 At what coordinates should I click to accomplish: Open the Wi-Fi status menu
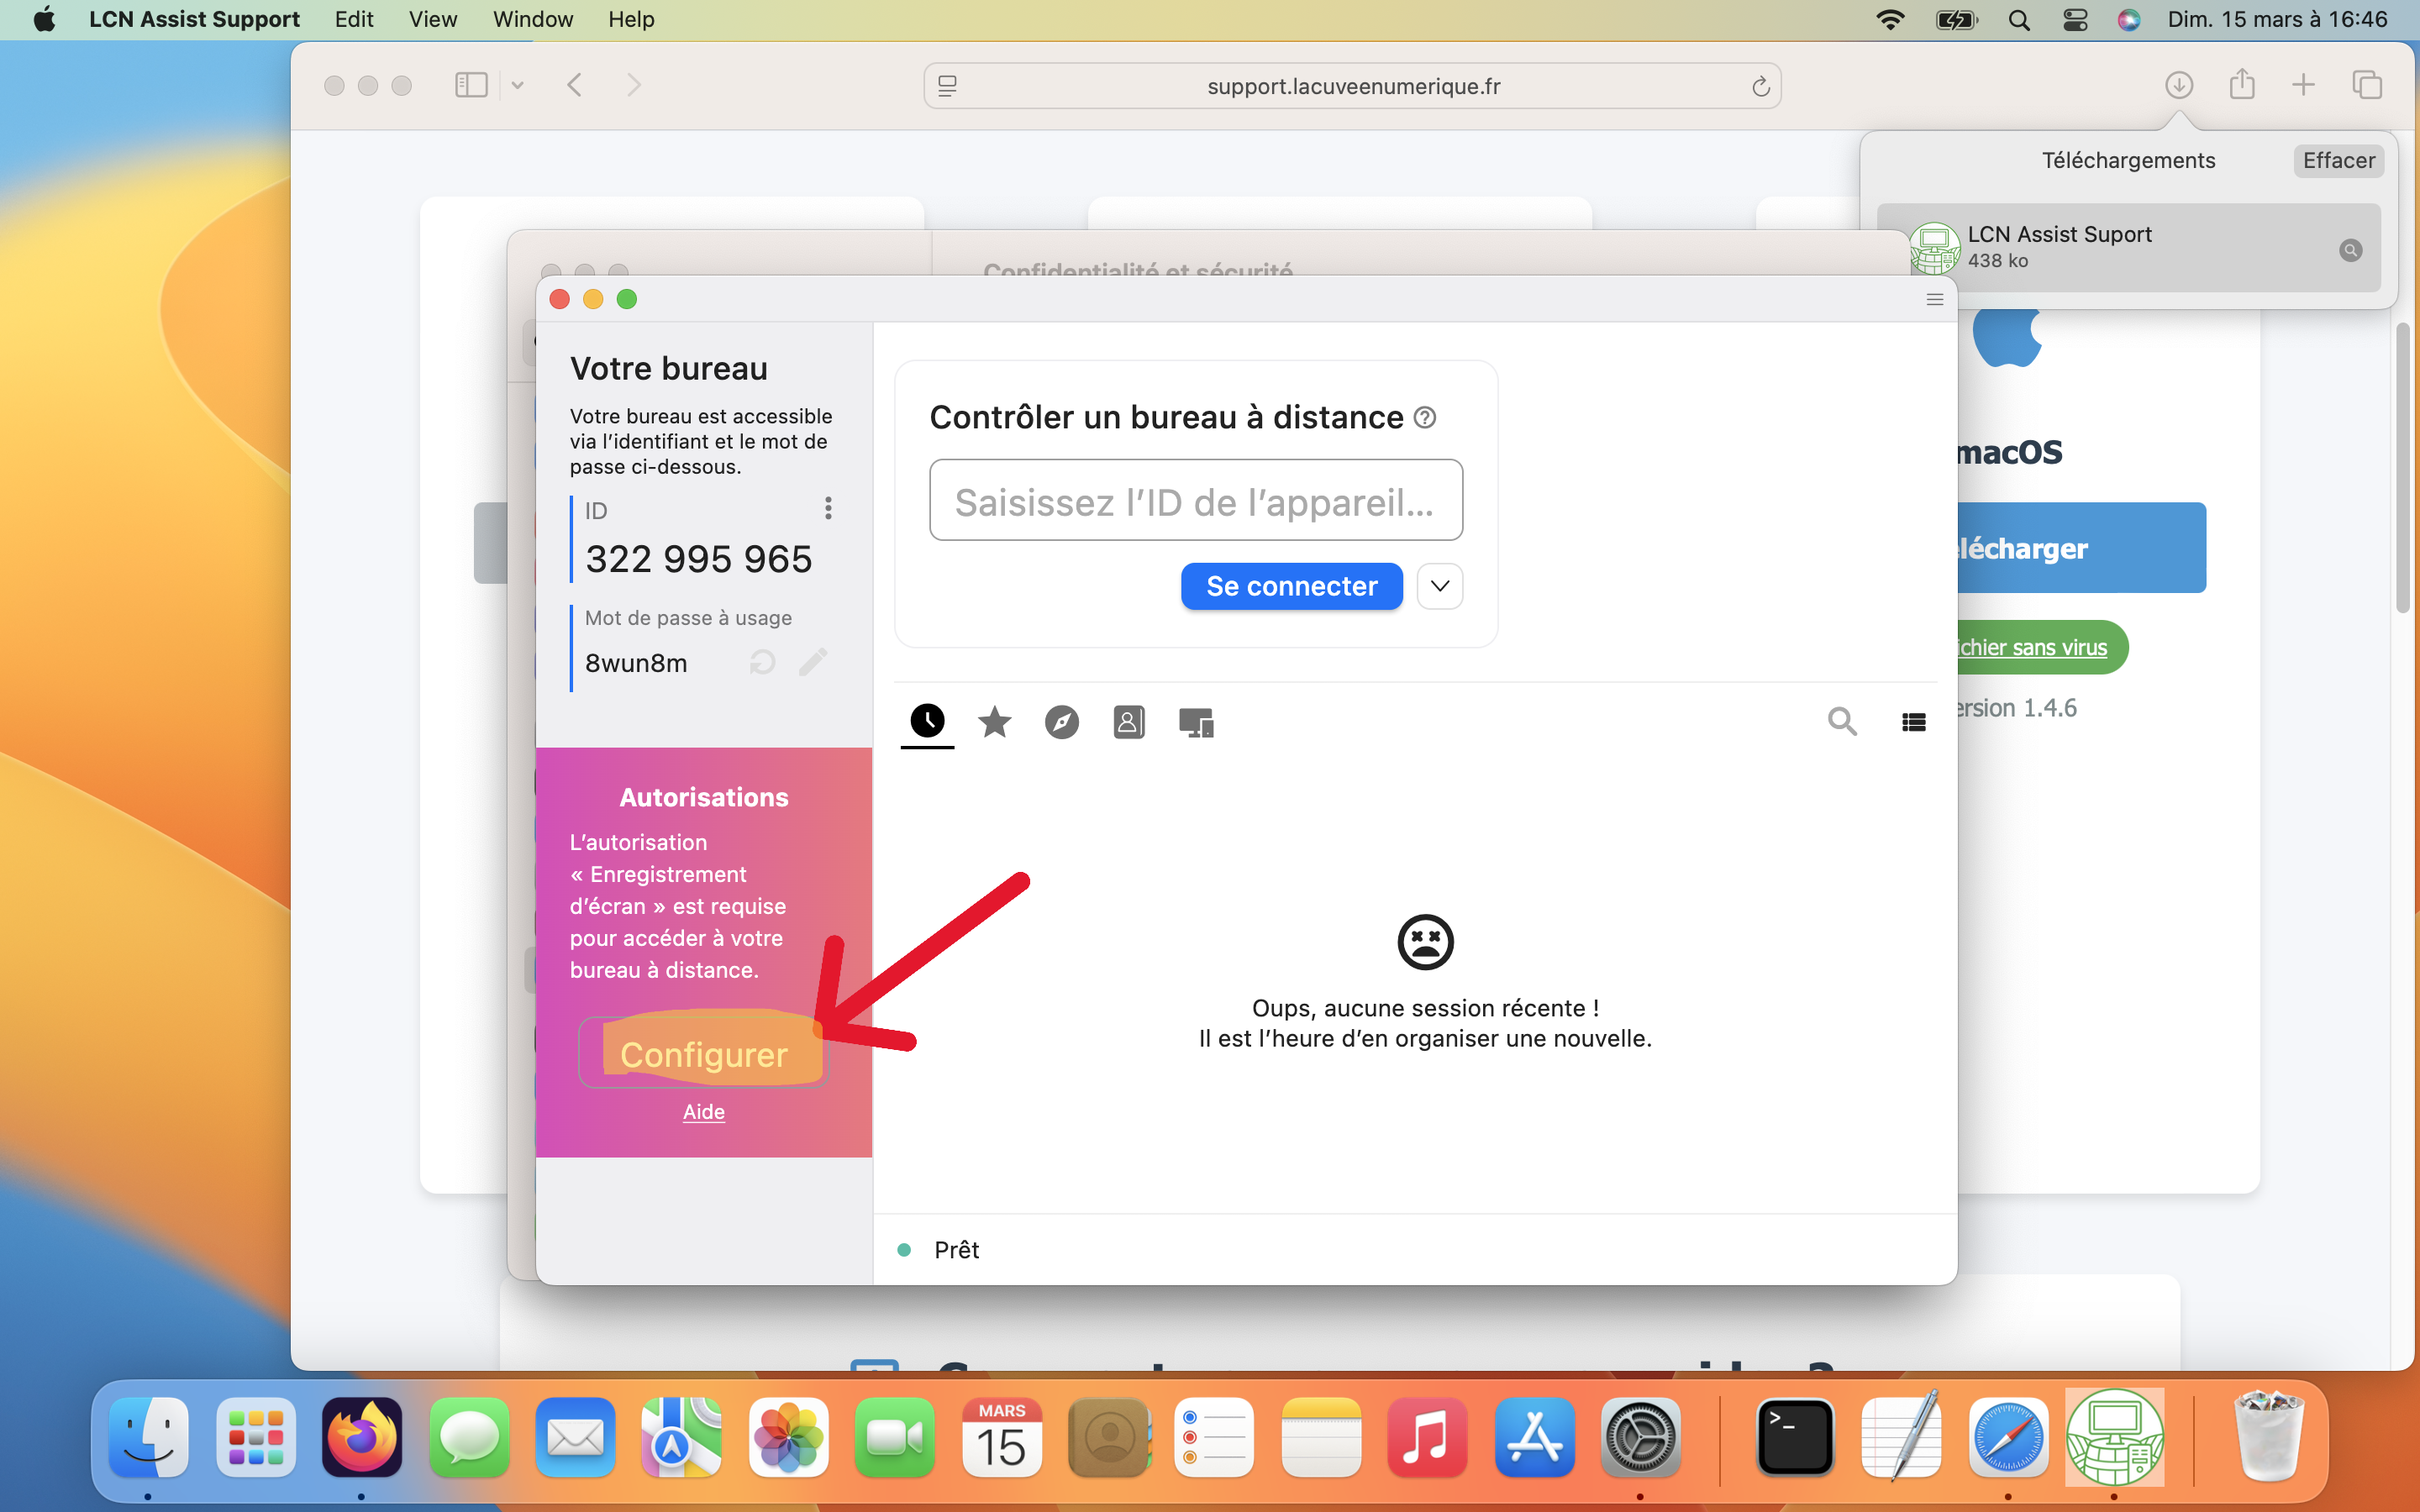(x=1890, y=19)
